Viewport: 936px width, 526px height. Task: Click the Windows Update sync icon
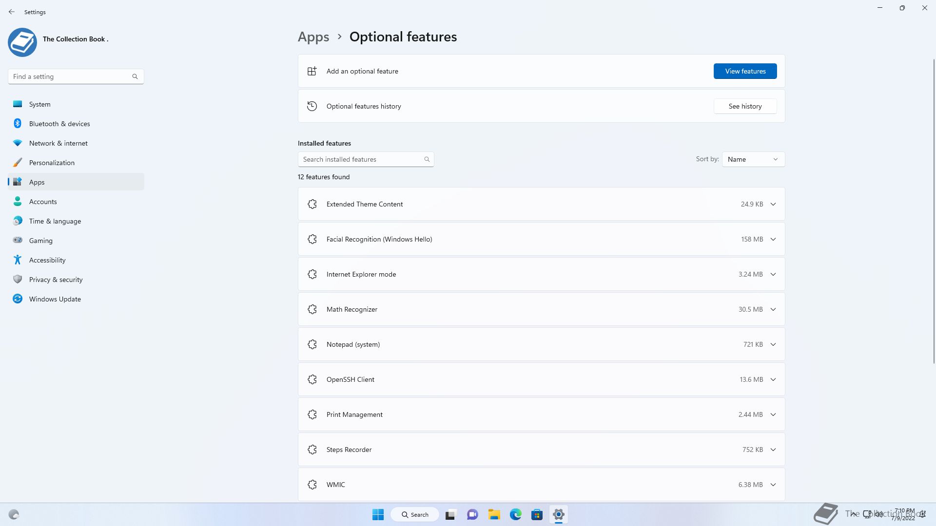click(18, 299)
